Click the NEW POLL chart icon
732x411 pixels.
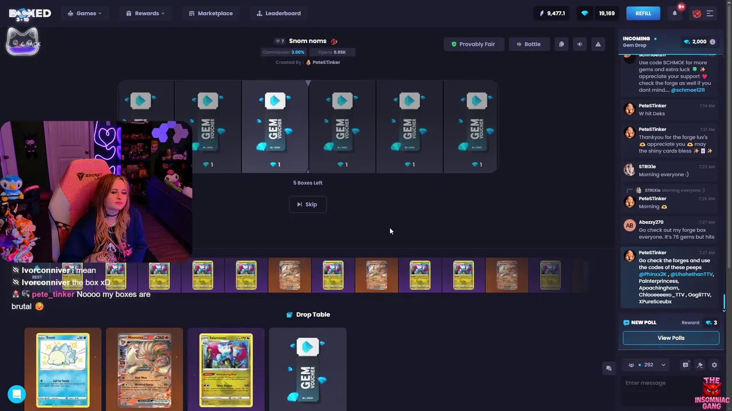(626, 323)
